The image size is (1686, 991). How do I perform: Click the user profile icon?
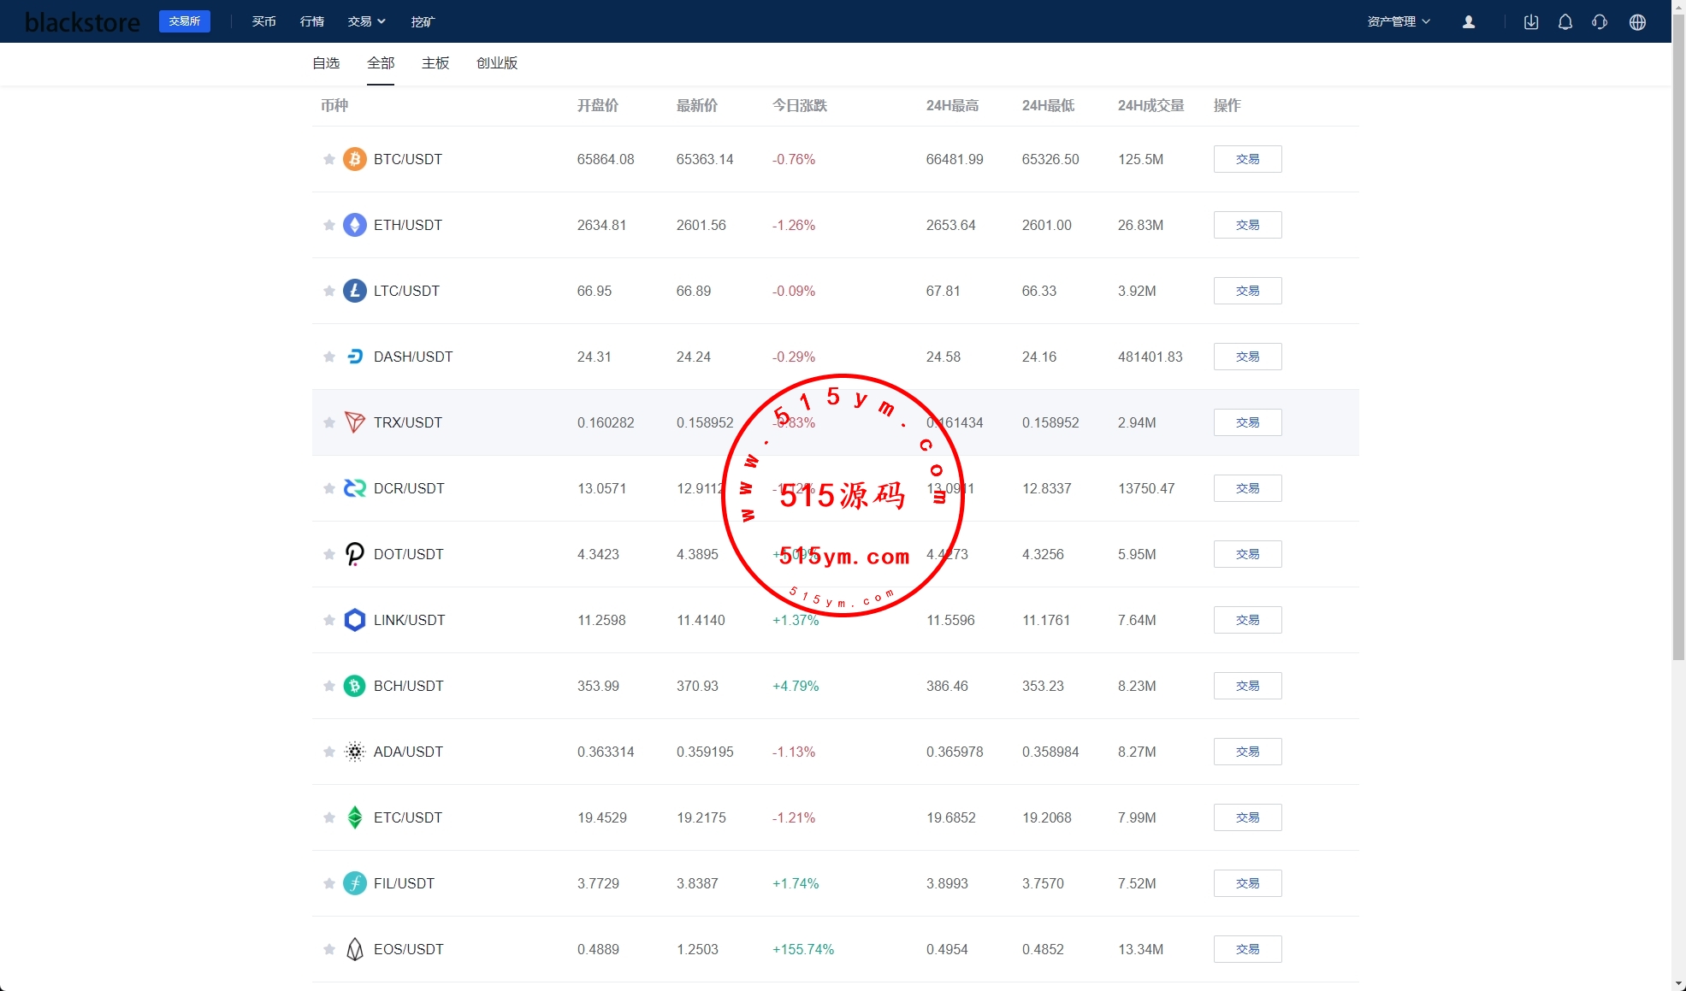click(x=1469, y=22)
